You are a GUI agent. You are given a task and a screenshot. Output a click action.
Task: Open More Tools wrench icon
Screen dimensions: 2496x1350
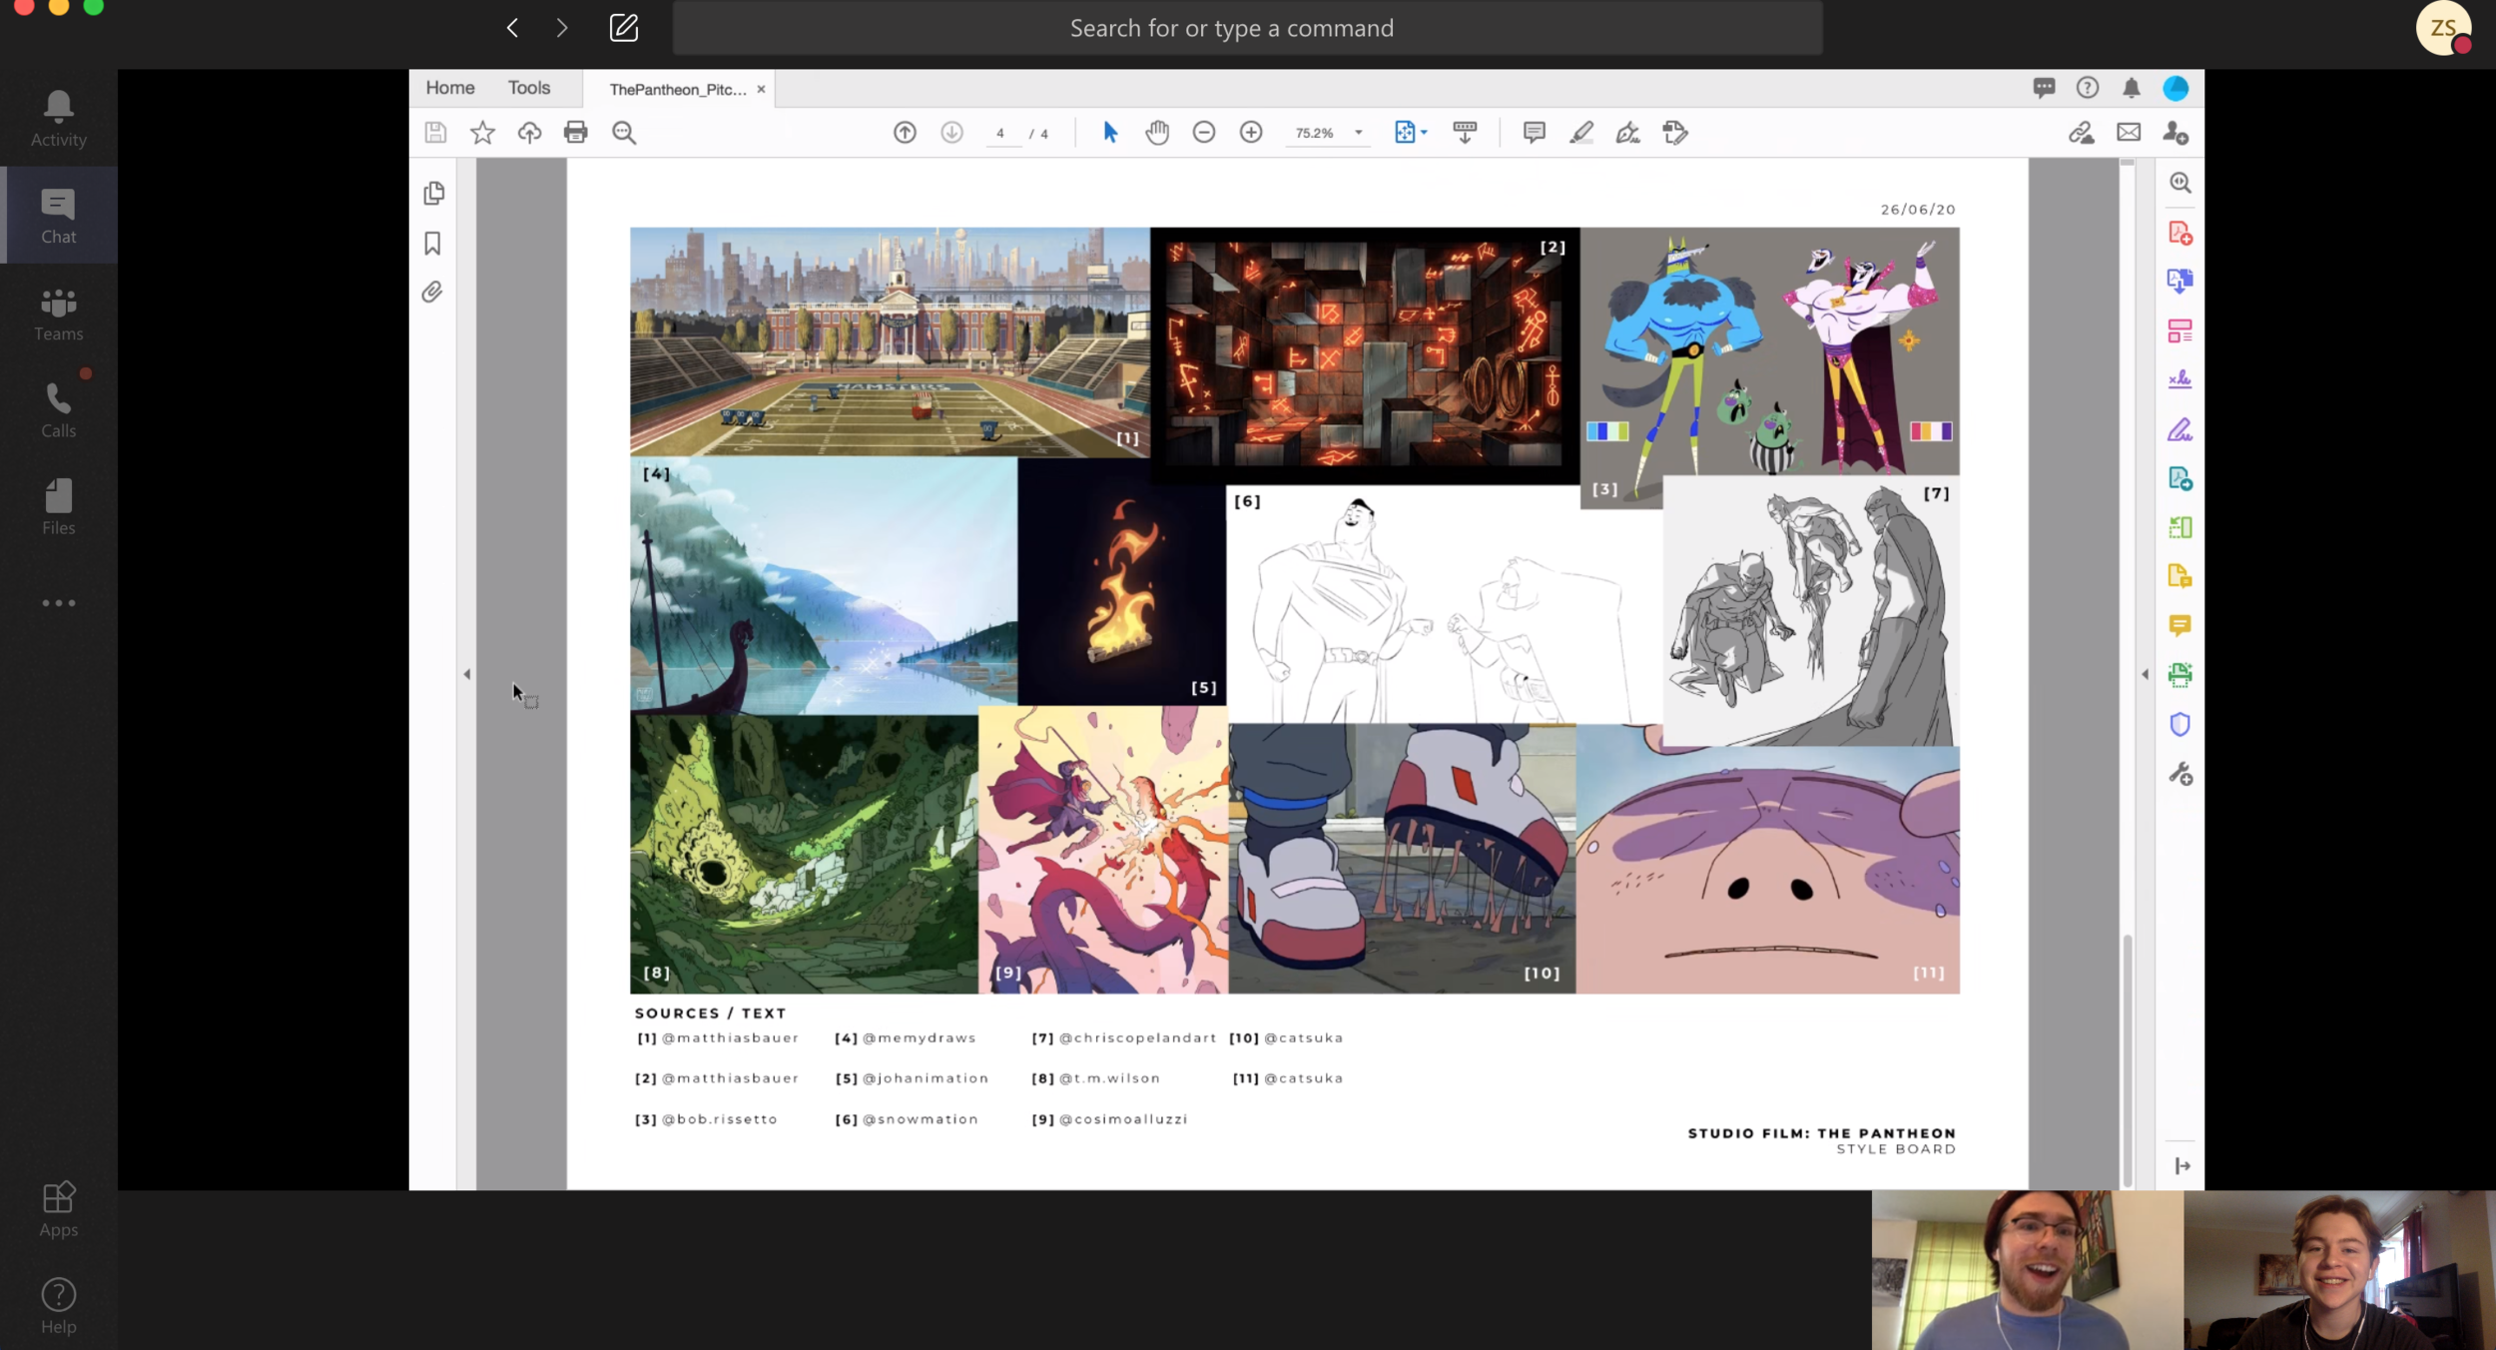click(x=2181, y=774)
